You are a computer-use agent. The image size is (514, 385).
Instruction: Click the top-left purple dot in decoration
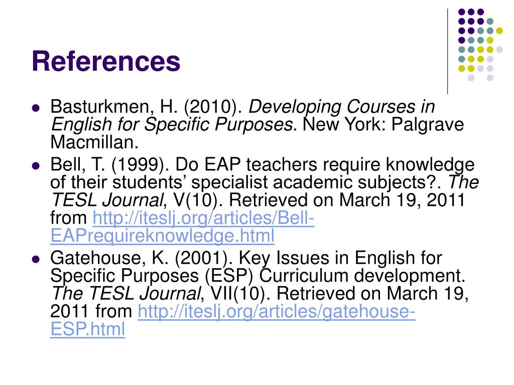(x=462, y=12)
